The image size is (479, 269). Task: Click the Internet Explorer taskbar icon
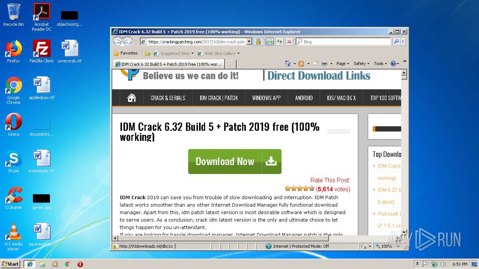[30, 264]
